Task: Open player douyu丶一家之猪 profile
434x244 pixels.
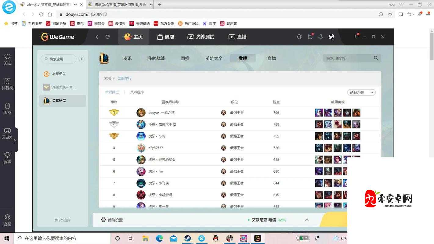Action: point(161,113)
